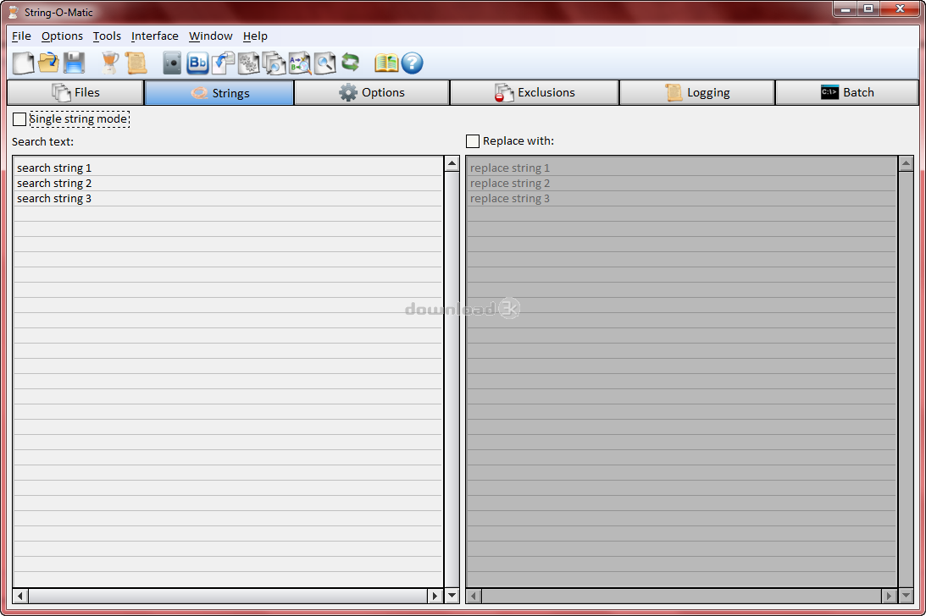Switch to the Exclusions tab
926x616 pixels.
(x=535, y=93)
